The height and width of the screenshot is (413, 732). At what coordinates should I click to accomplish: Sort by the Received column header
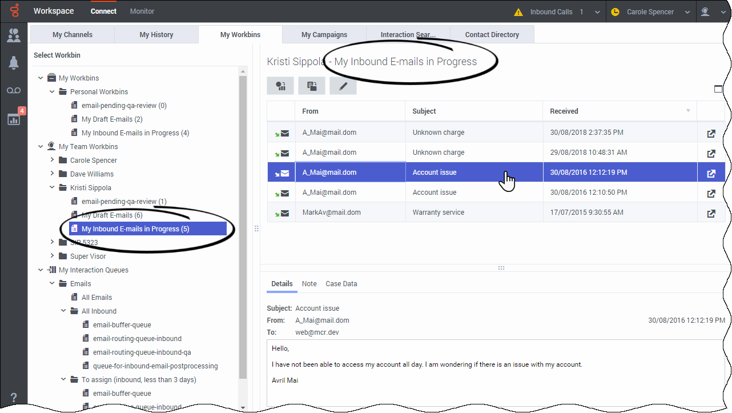(x=620, y=111)
